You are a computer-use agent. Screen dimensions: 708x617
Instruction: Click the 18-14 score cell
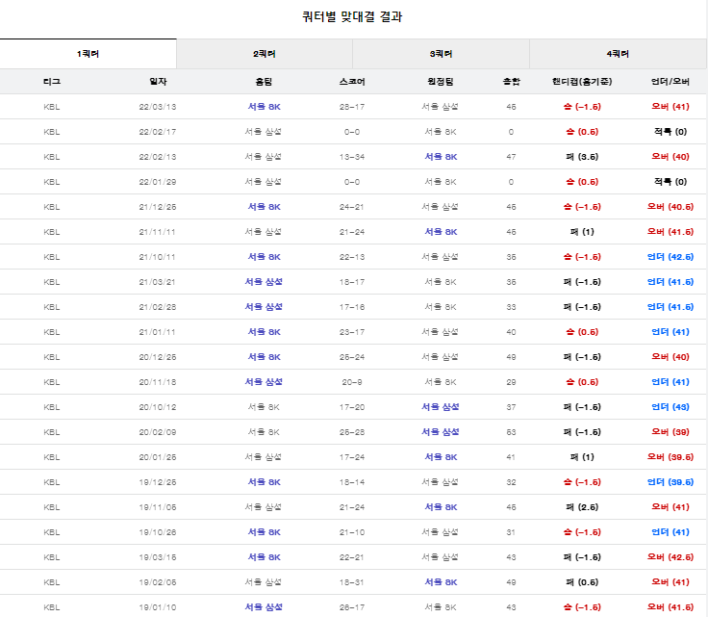click(352, 482)
